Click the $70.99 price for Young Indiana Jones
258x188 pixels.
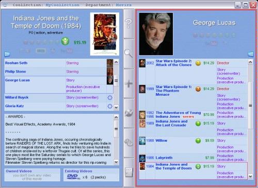(208, 115)
